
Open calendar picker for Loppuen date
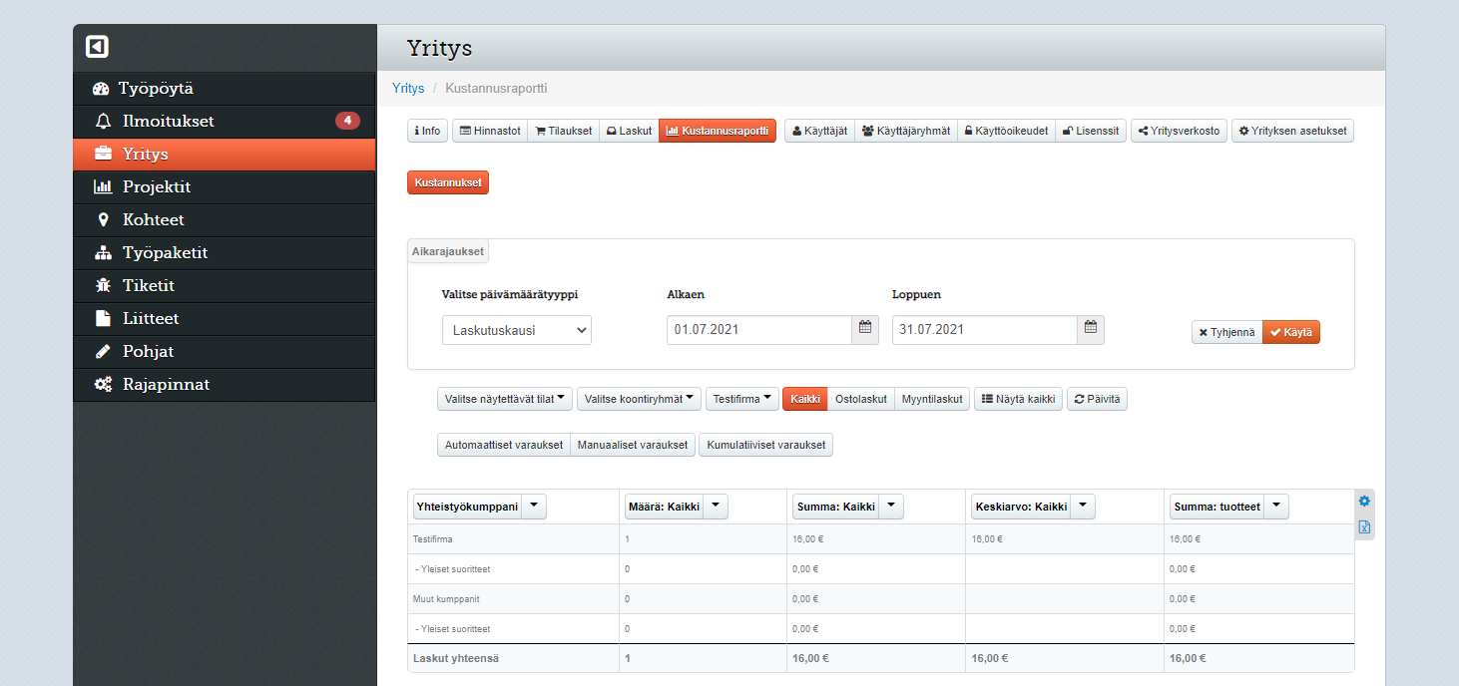1091,329
